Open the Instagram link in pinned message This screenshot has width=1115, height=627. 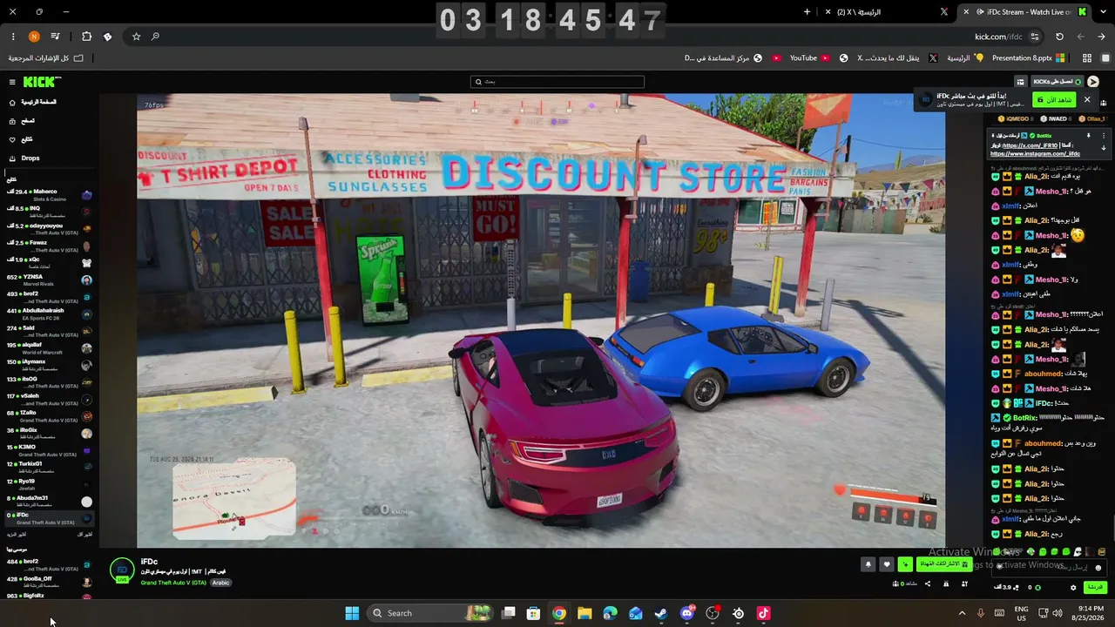pos(1035,154)
